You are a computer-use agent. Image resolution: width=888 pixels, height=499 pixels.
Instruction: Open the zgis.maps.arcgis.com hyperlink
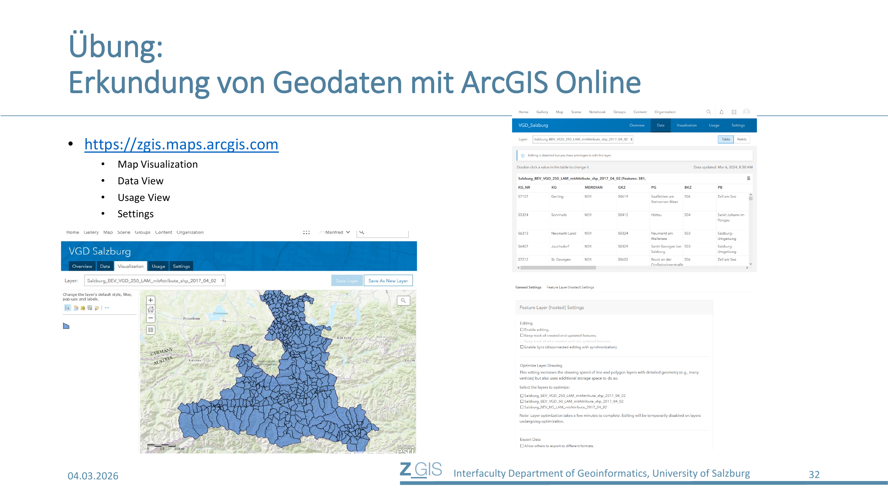tap(181, 144)
